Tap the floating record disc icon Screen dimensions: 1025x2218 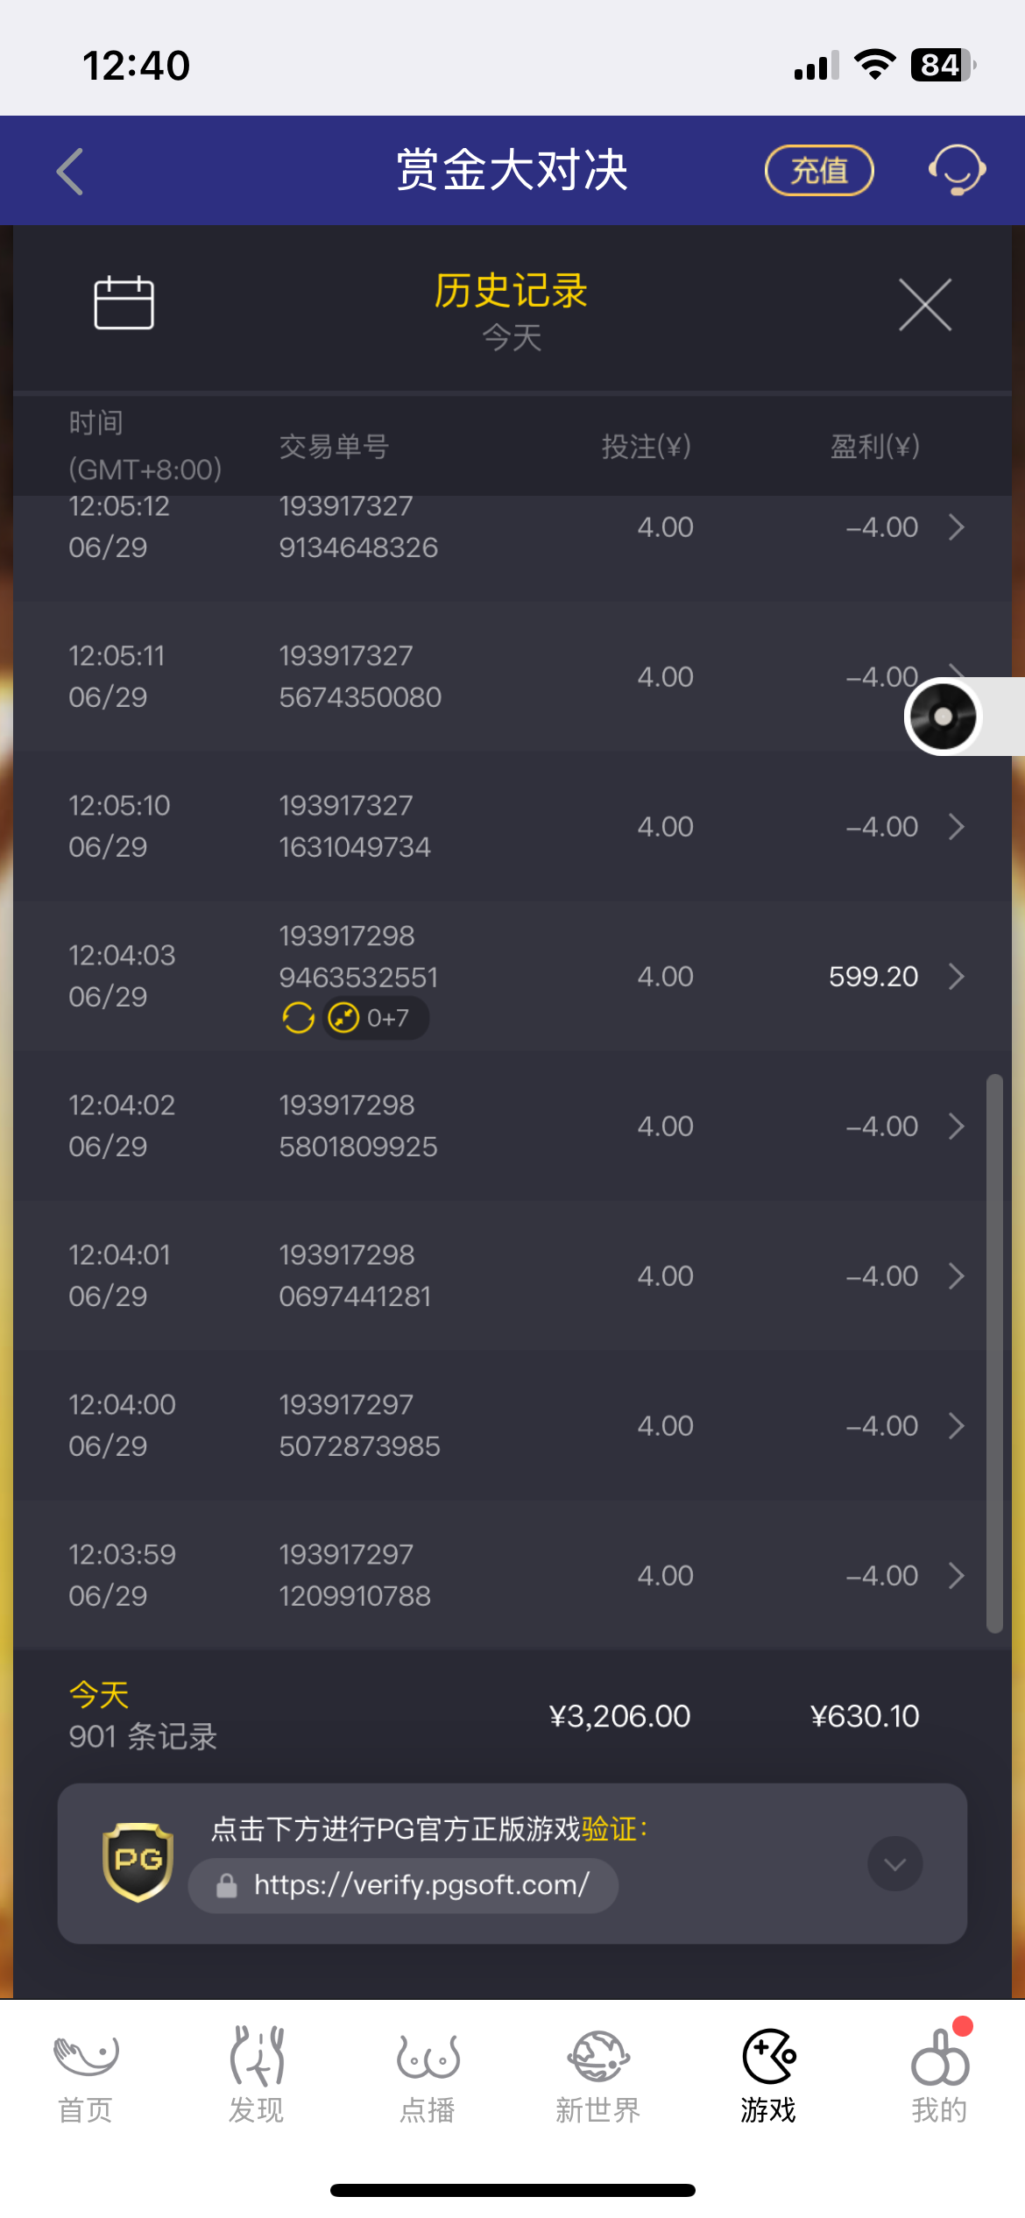(943, 717)
